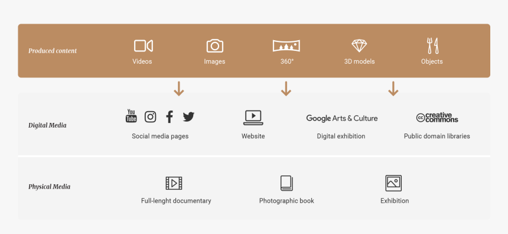Click the diamond icon for 3D models
This screenshot has width=508, height=234.
(359, 45)
